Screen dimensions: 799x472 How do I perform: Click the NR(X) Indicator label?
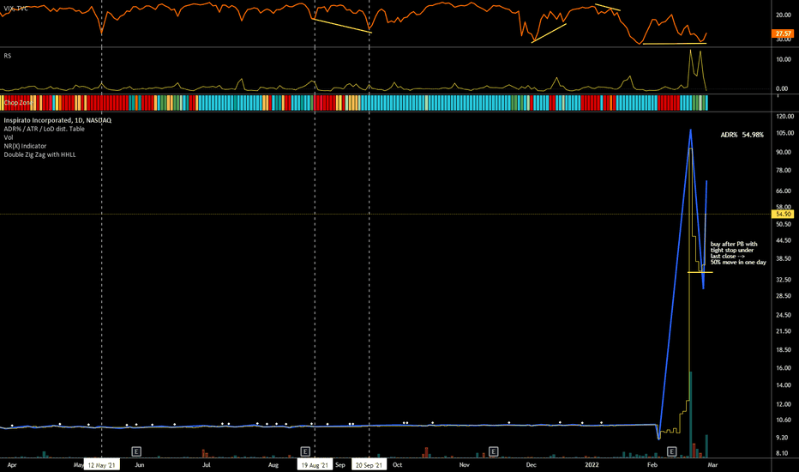(25, 147)
